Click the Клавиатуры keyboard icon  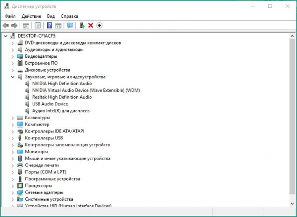pyautogui.click(x=20, y=118)
